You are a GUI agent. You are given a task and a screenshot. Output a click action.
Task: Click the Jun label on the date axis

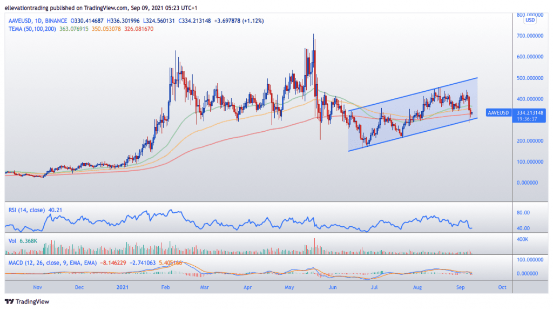click(x=332, y=287)
